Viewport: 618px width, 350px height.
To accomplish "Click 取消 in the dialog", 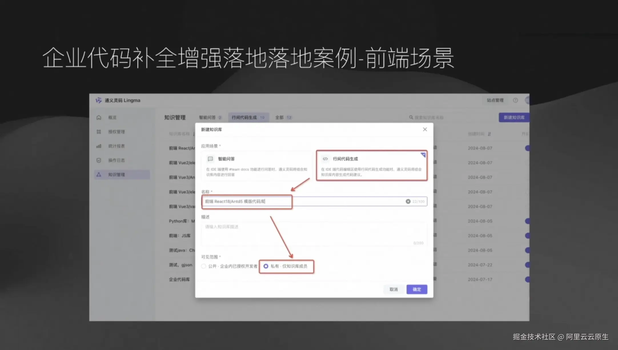I will [394, 289].
